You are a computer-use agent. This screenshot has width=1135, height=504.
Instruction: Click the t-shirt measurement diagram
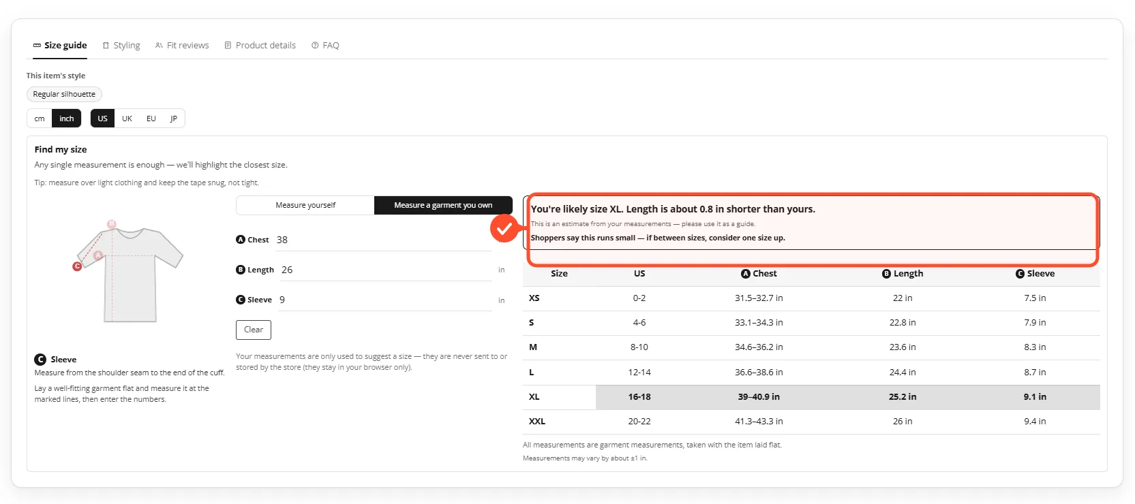point(130,274)
